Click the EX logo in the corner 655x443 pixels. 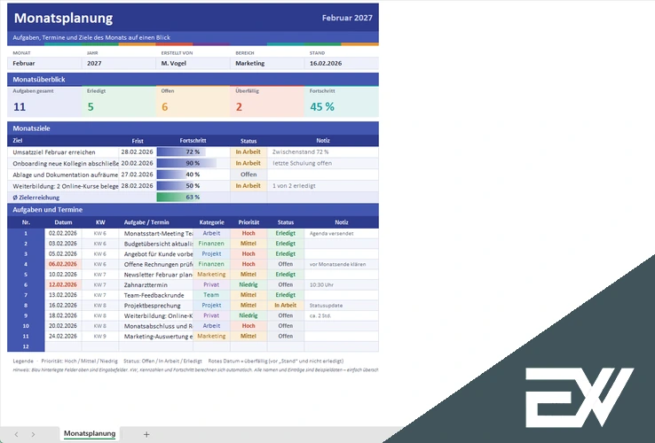pyautogui.click(x=580, y=398)
